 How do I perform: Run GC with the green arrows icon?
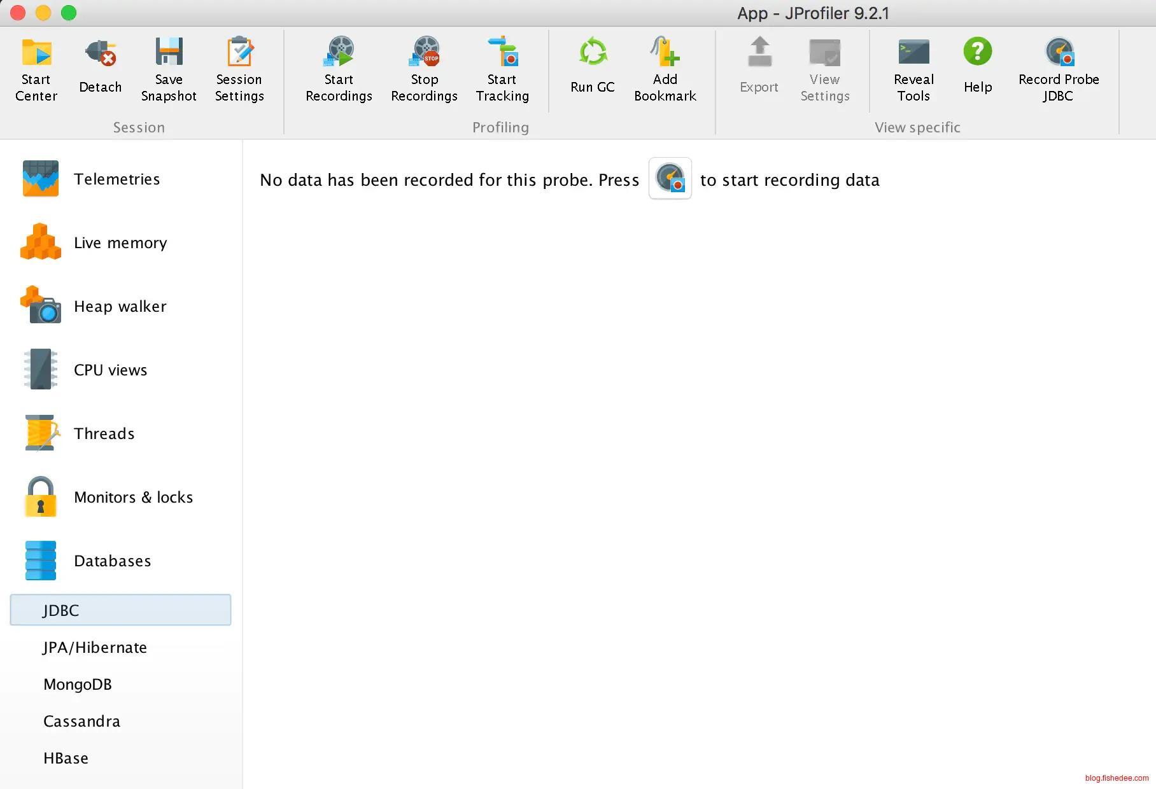593,52
